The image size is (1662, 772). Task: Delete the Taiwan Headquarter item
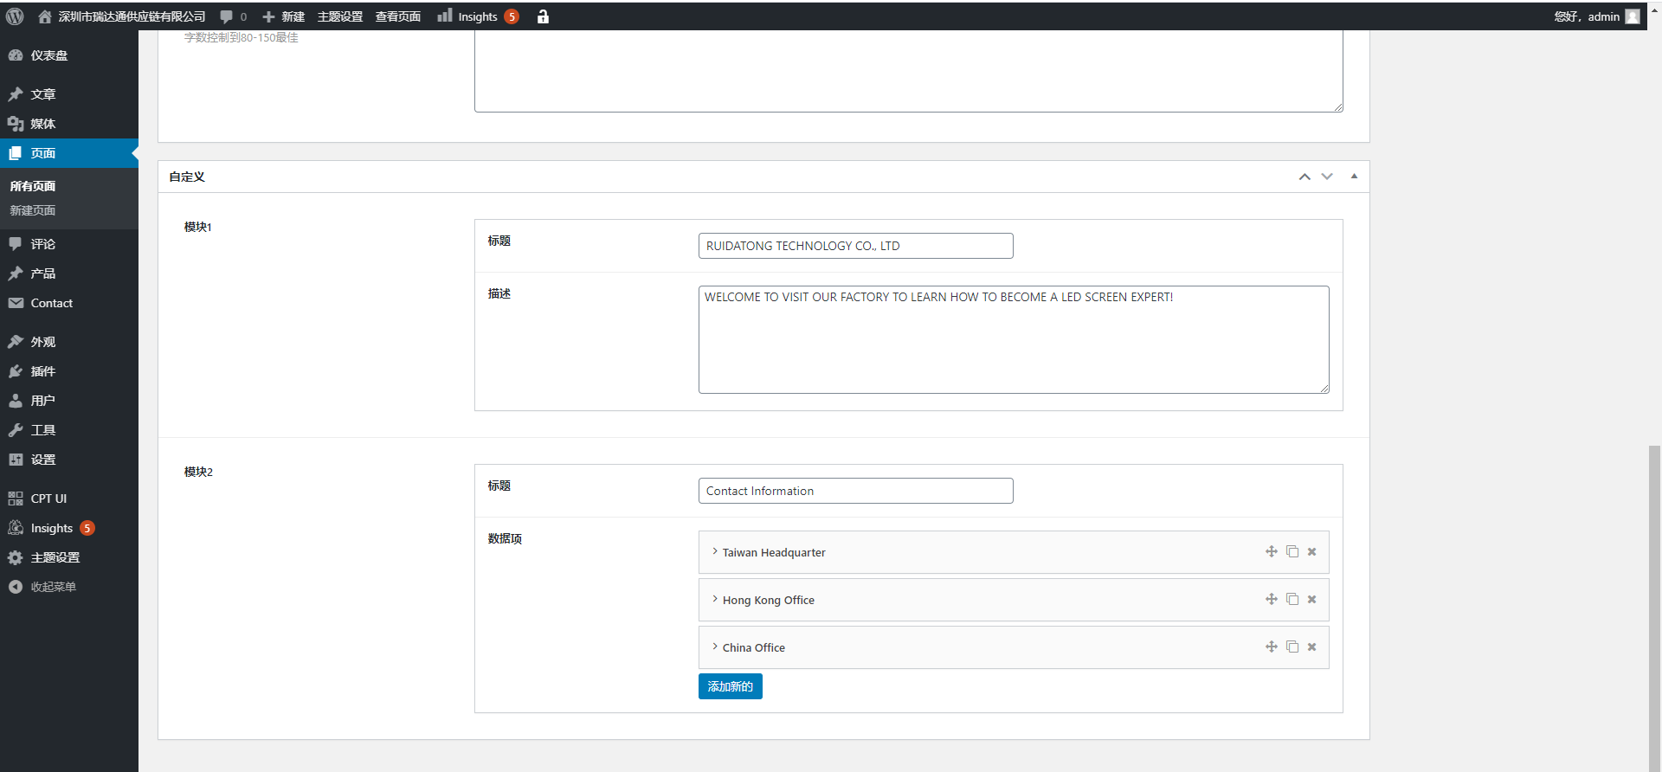[1311, 551]
